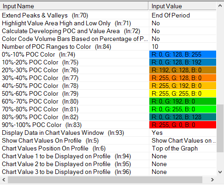The image size is (224, 185).
Task: Click the Input Name column header
Action: 74,6
